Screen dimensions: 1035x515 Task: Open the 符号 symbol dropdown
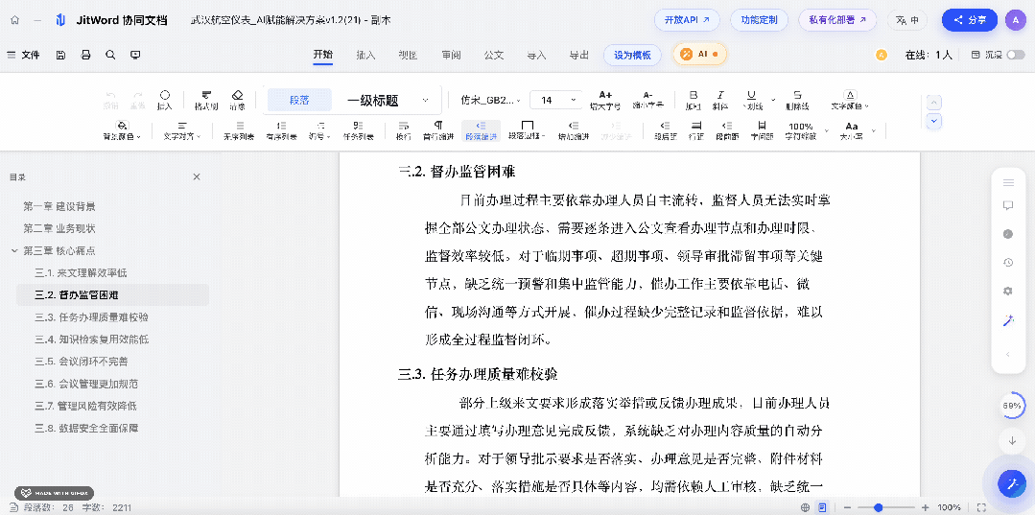point(320,130)
